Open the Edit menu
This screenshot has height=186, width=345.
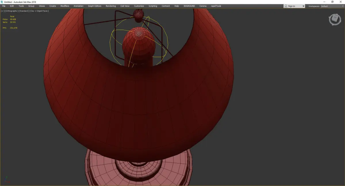12,6
